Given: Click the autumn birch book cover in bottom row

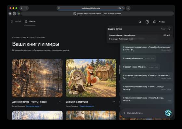Looking at the screenshot, I should click(x=91, y=115).
